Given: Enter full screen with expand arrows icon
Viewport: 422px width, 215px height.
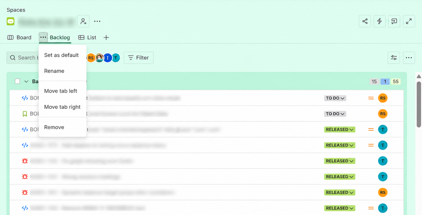Looking at the screenshot, I should point(409,21).
